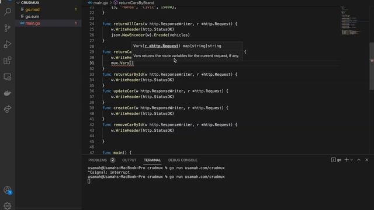Open the Manage gear menu

[x=8, y=206]
